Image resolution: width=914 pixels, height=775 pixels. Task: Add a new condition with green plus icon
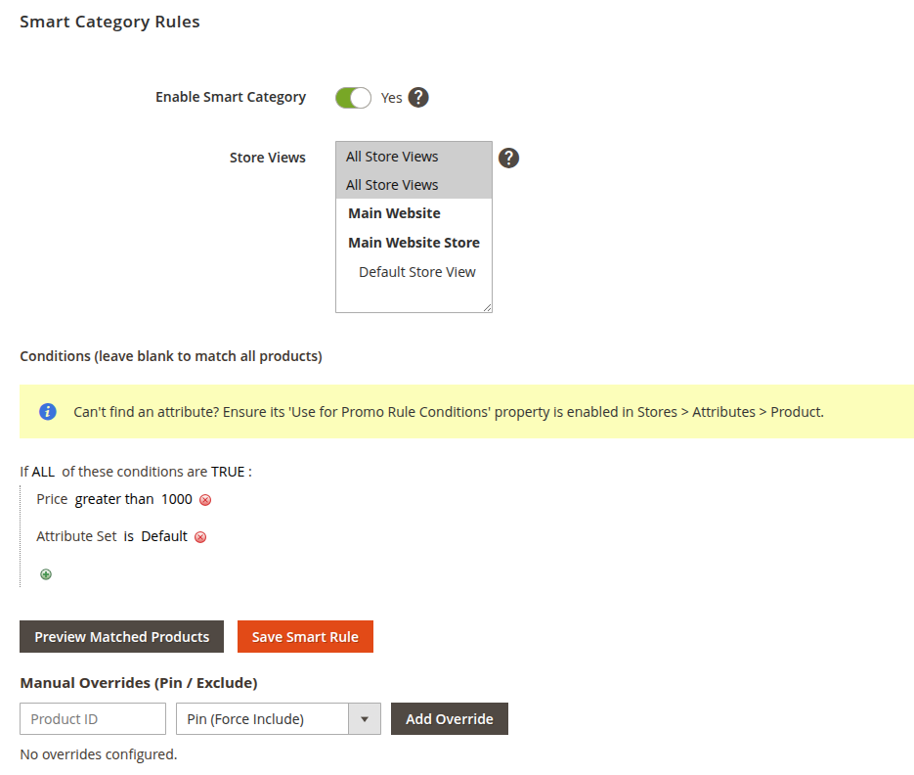pyautogui.click(x=46, y=574)
